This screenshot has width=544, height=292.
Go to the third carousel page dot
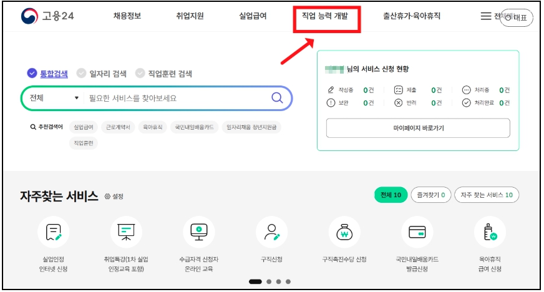point(279,281)
